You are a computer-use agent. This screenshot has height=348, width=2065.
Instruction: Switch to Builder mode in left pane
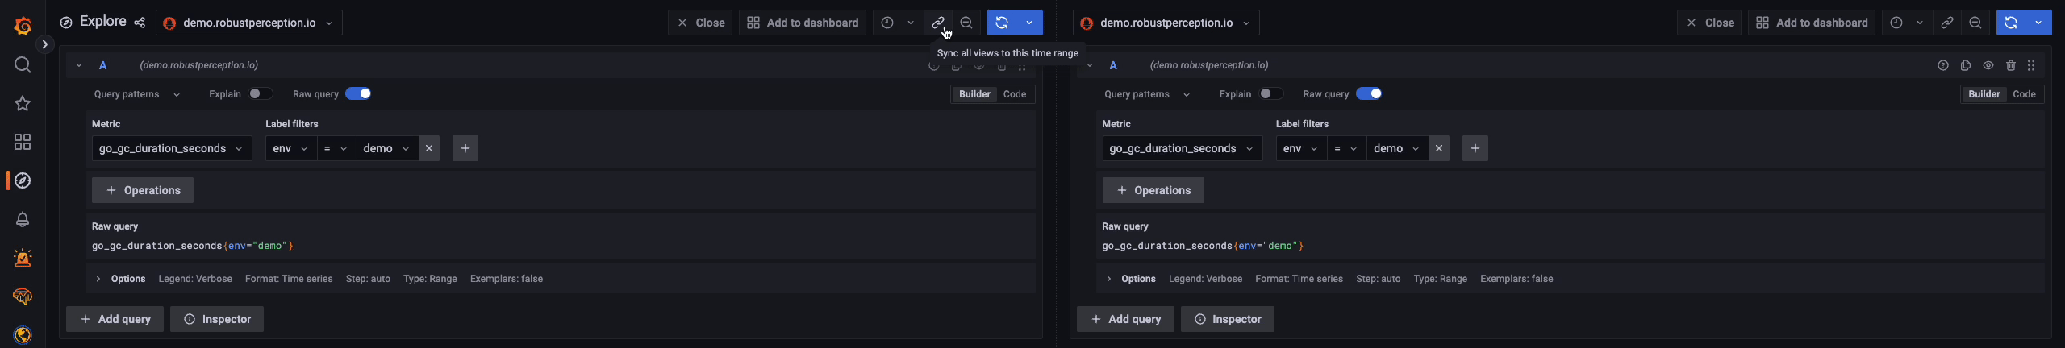(974, 94)
